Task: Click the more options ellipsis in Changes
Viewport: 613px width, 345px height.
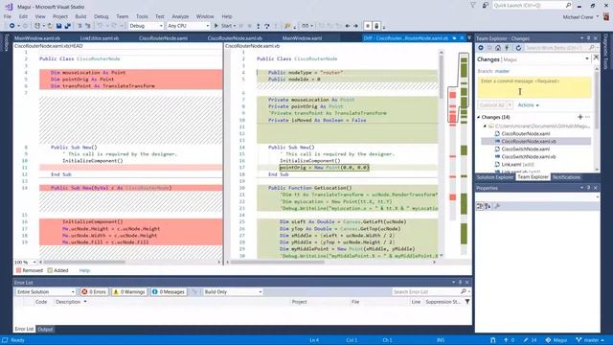Action: [x=587, y=117]
